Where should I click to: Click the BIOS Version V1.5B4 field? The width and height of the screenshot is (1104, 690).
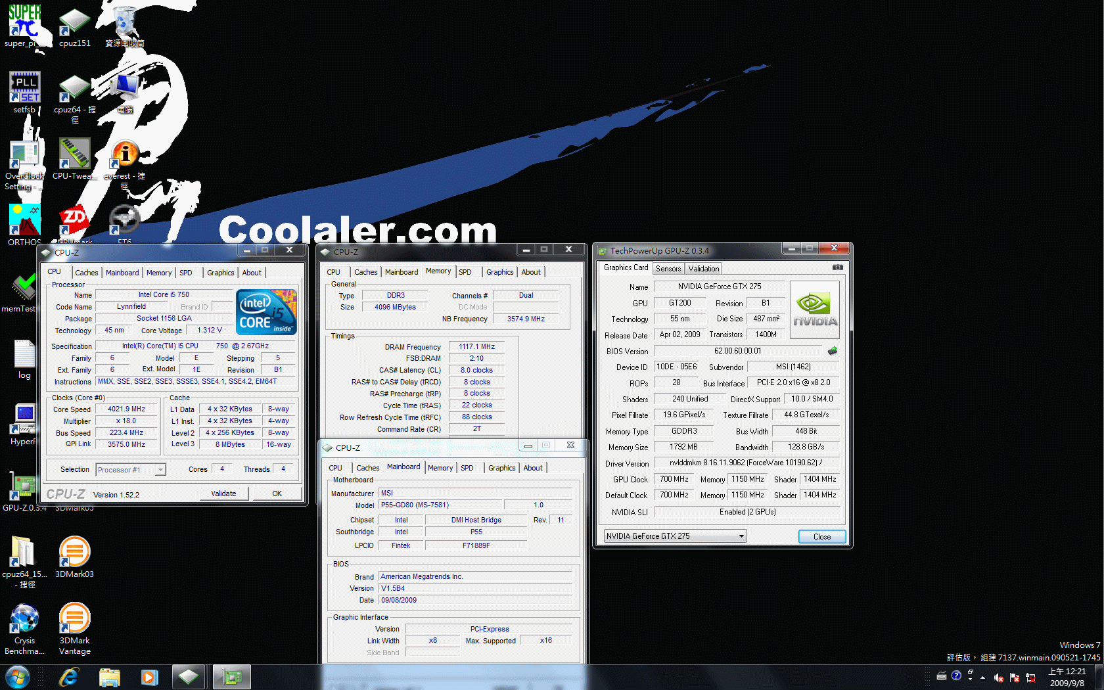476,588
